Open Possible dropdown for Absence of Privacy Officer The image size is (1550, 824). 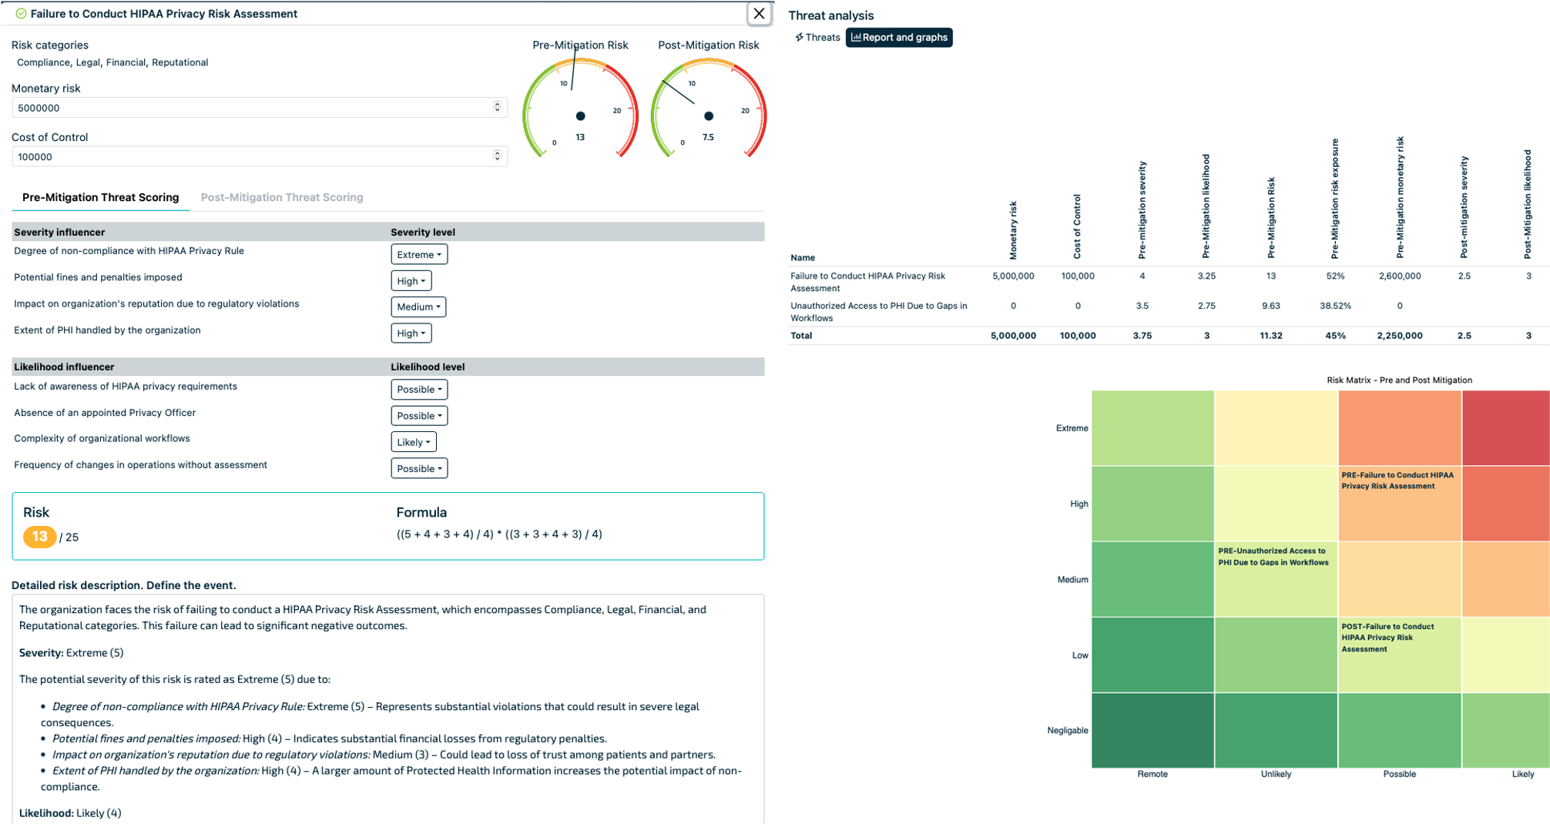(419, 416)
